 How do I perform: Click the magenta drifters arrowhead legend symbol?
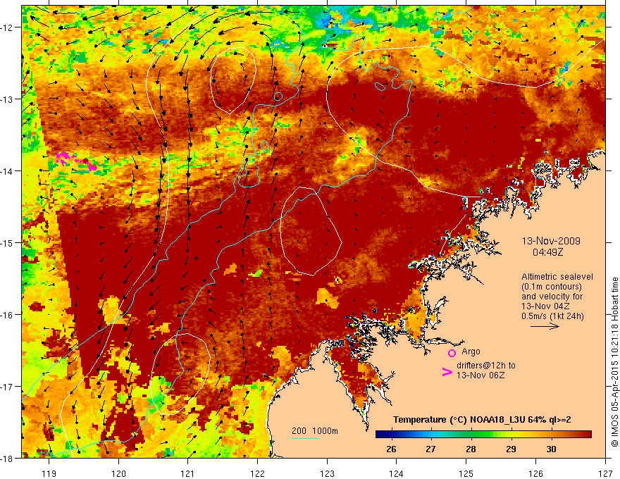click(447, 372)
